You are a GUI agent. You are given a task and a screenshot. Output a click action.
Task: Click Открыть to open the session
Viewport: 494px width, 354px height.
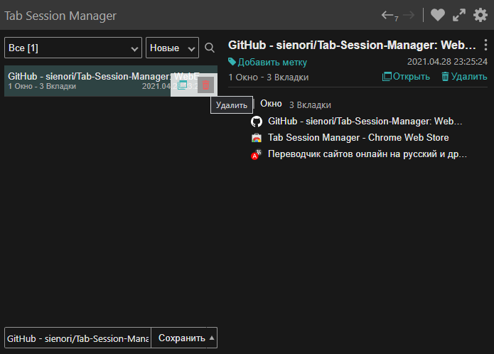(x=406, y=77)
